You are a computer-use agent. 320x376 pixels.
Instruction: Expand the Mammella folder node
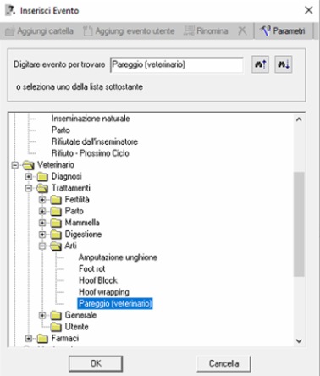(x=42, y=223)
